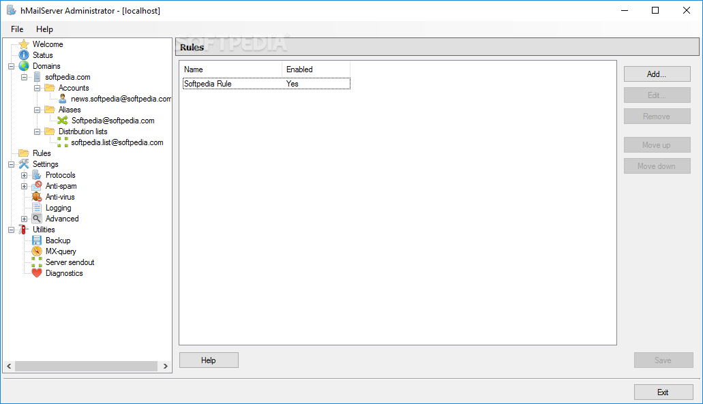This screenshot has width=703, height=404.
Task: Click the Accounts folder icon
Action: coord(50,88)
